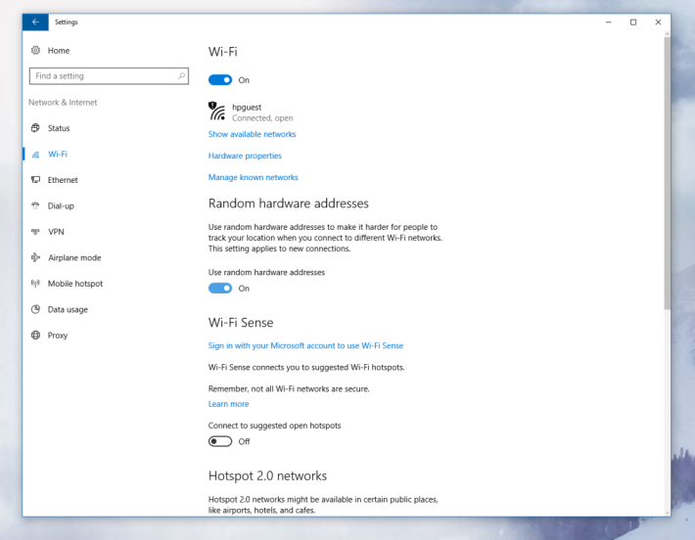Click the Airplane mode icon
Image resolution: width=695 pixels, height=540 pixels.
(x=35, y=257)
